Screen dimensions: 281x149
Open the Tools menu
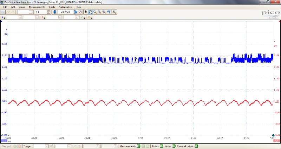(x=52, y=7)
